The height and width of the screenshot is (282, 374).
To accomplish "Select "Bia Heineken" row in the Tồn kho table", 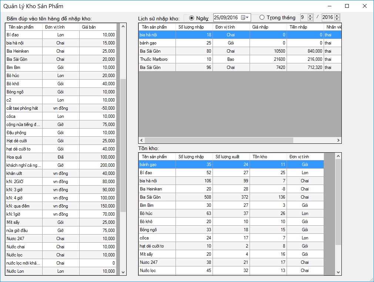I will coord(231,189).
